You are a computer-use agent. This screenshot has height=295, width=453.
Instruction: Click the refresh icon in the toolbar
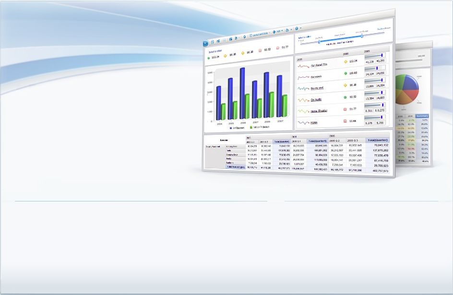click(x=245, y=37)
